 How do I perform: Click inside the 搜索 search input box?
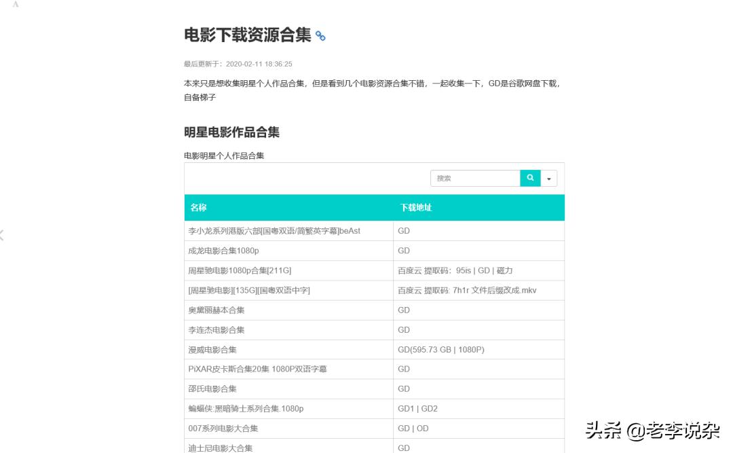tap(475, 178)
